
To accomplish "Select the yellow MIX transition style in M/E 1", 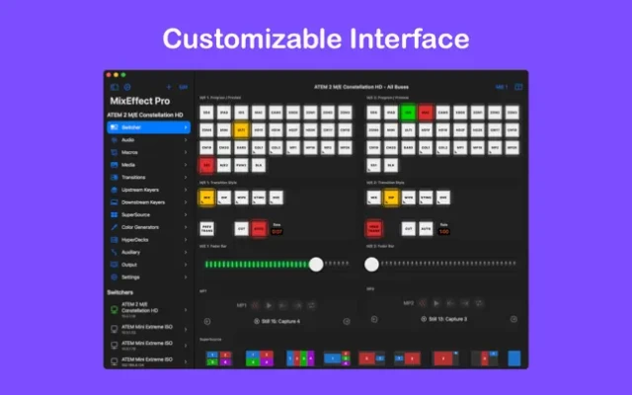I will pos(207,197).
